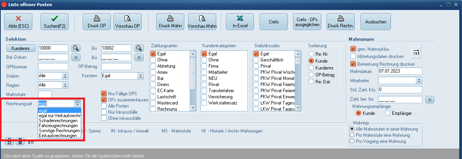This screenshot has width=462, height=159.
Task: Export the list with In Excel
Action: tap(240, 22)
